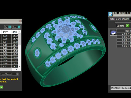Click the SPG column header

pos(15,32)
